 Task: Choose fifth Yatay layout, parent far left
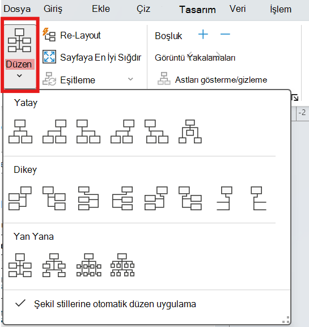(156, 131)
